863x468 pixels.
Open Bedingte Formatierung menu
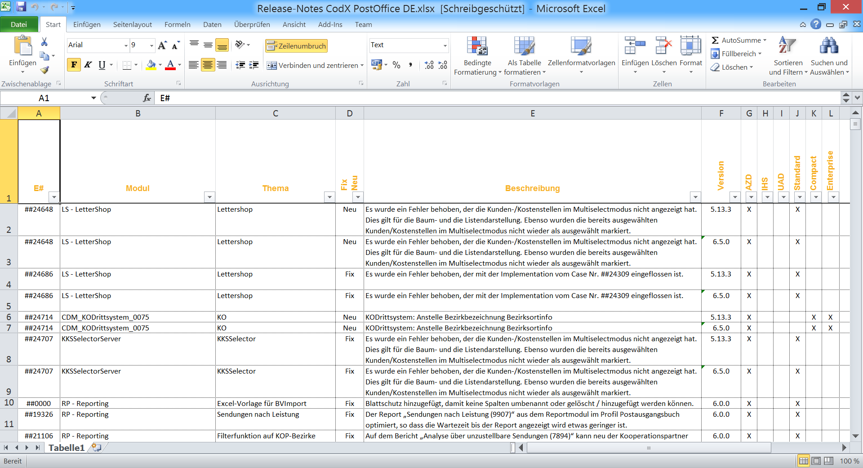click(x=477, y=56)
